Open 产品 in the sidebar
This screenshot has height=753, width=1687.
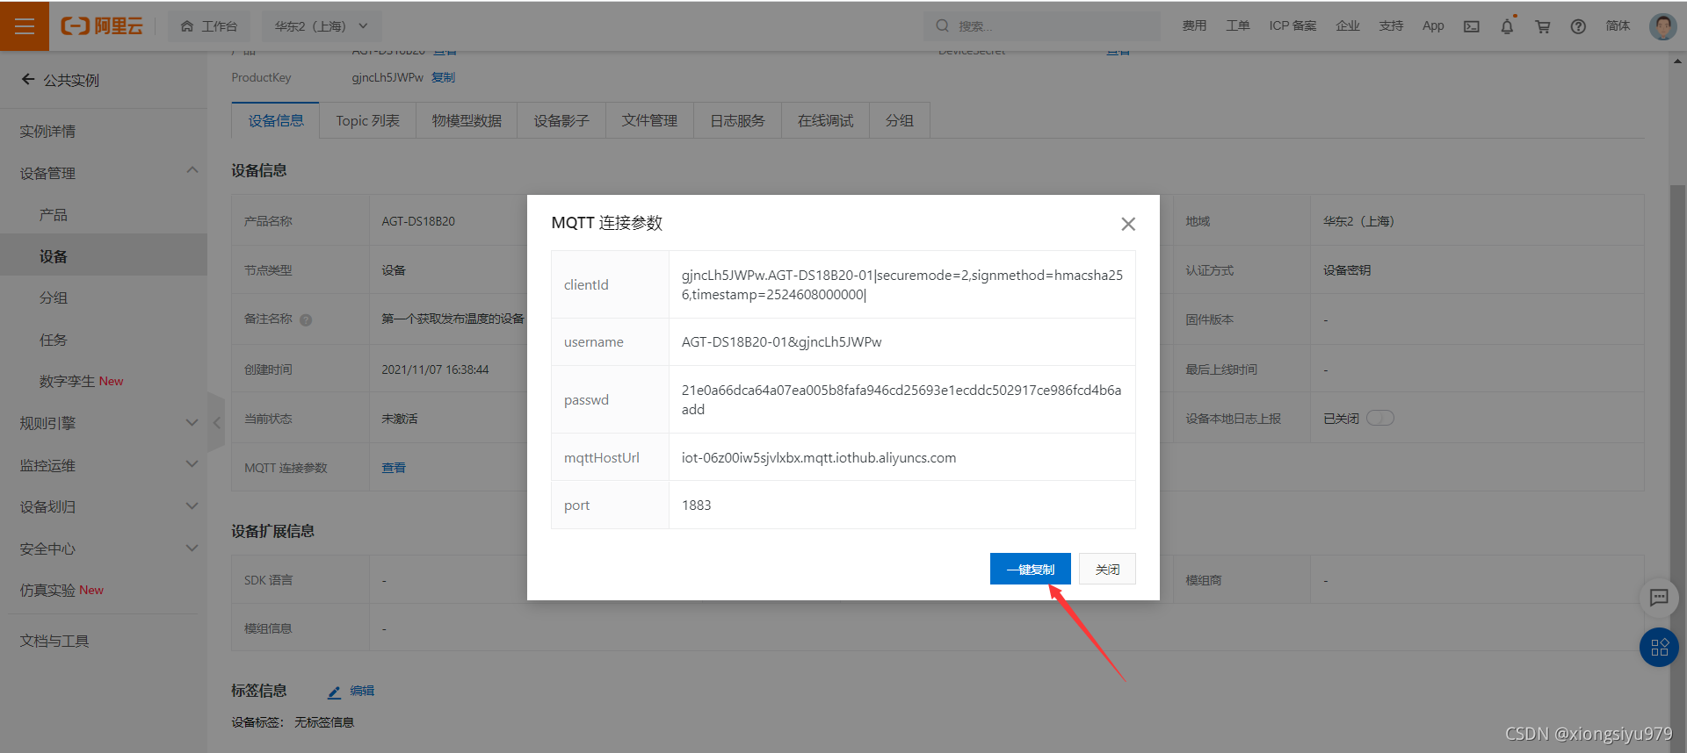[x=53, y=215]
